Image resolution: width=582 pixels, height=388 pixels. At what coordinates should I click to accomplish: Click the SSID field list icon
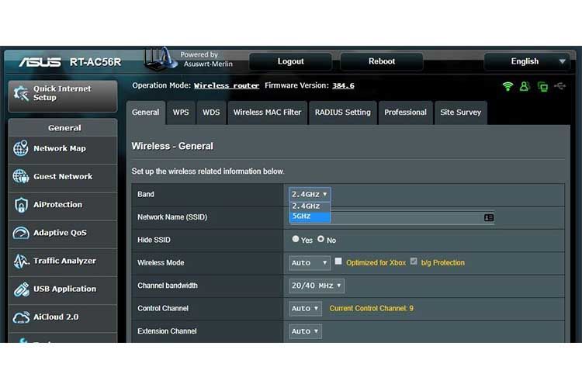click(489, 217)
